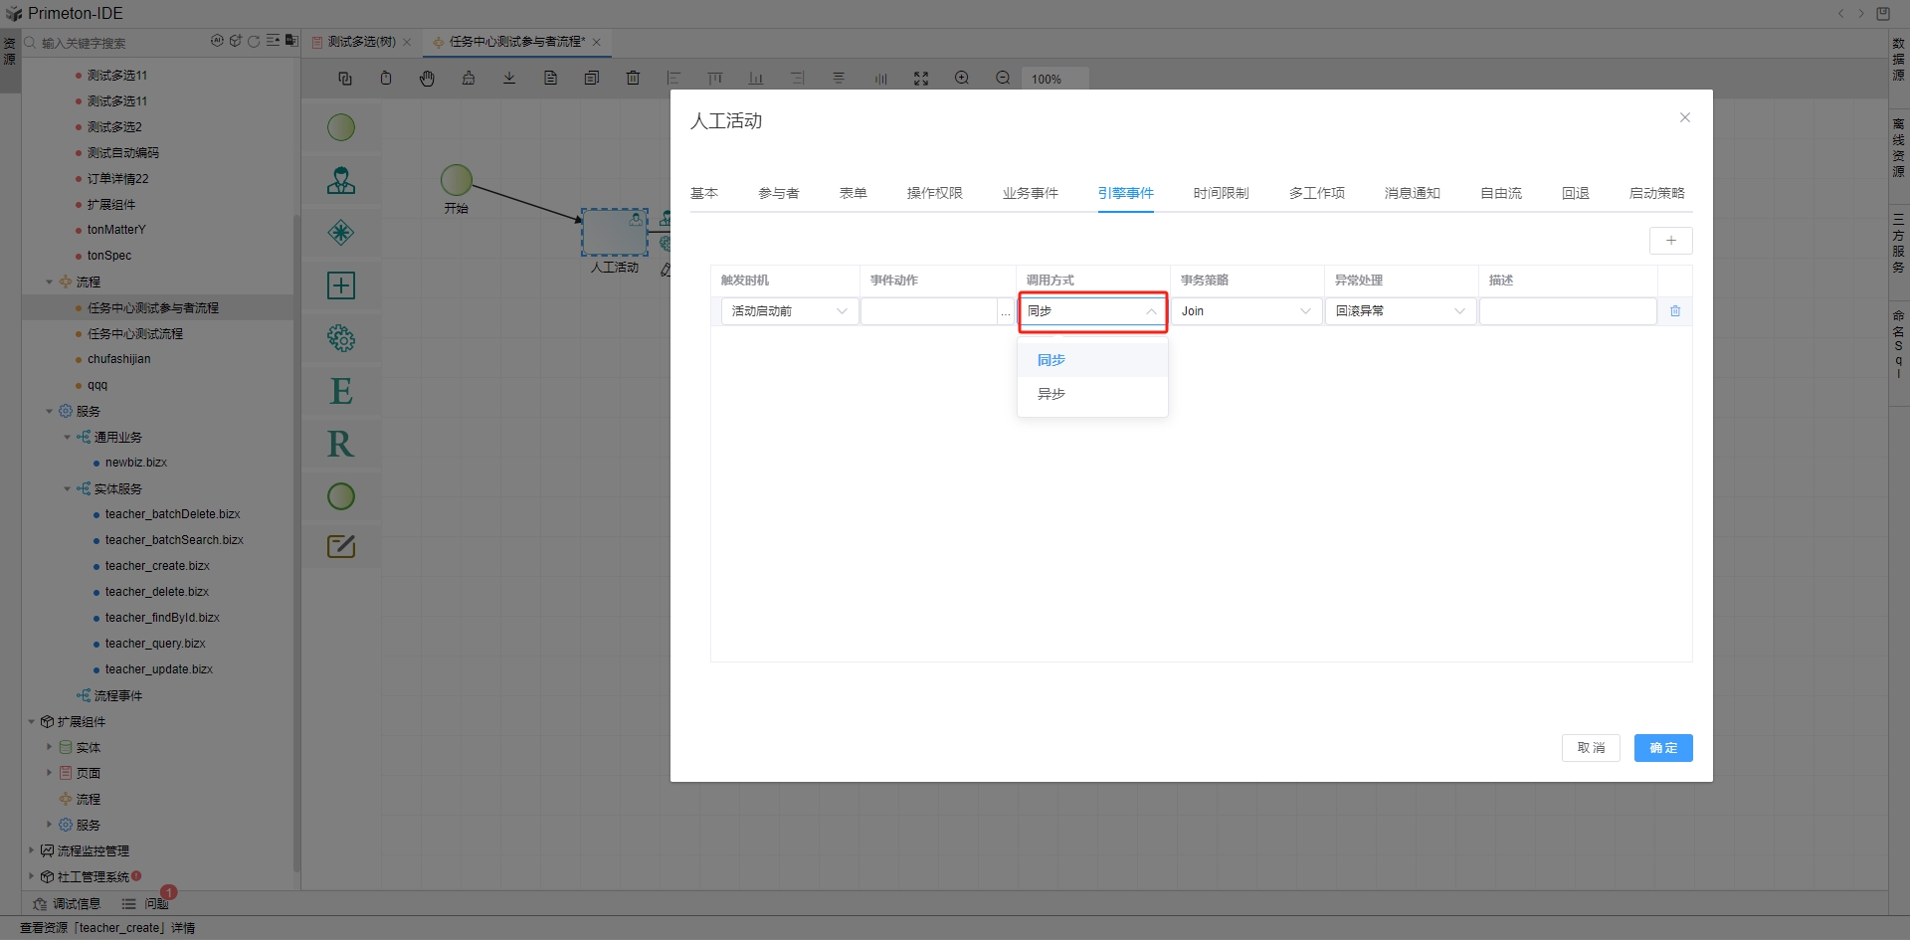This screenshot has width=1910, height=940.
Task: Choose the 异步 option in dropdown list
Action: coord(1051,394)
